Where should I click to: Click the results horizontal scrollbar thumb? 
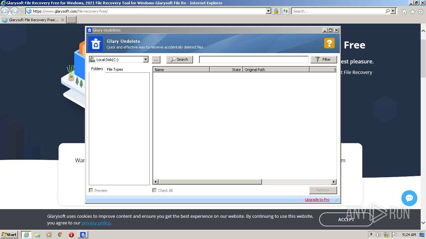[x=210, y=182]
